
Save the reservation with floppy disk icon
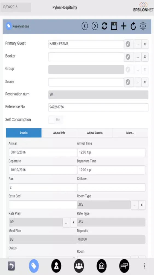[x=114, y=26]
